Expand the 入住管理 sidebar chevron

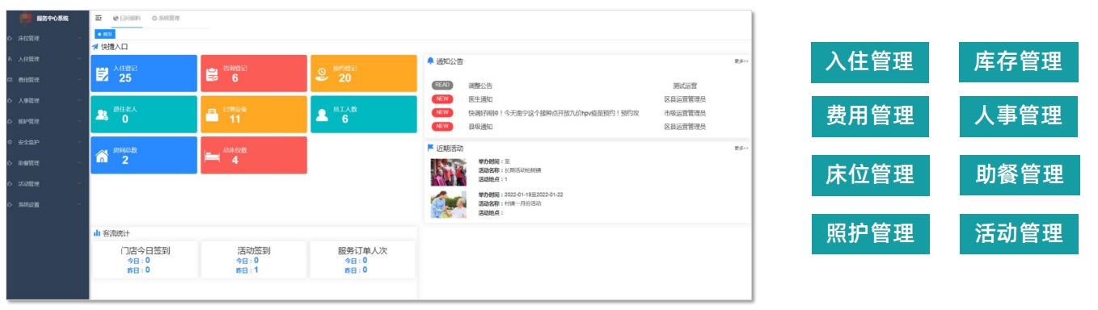80,59
